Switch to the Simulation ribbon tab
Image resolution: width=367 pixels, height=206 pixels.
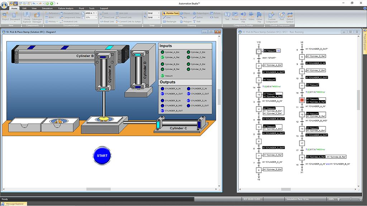click(x=47, y=8)
